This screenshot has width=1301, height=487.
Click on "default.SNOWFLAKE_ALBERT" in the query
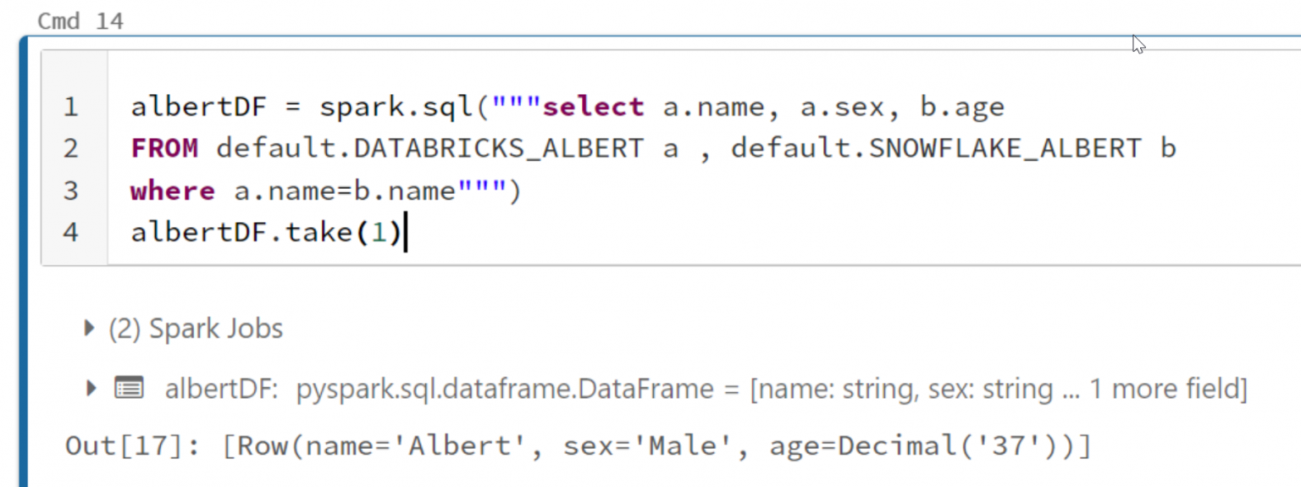click(x=936, y=149)
